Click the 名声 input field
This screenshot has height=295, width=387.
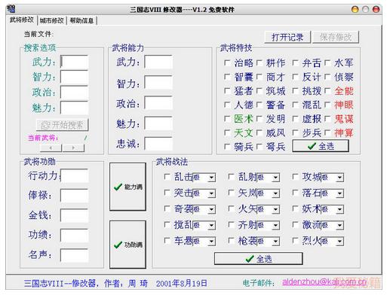[74, 256]
